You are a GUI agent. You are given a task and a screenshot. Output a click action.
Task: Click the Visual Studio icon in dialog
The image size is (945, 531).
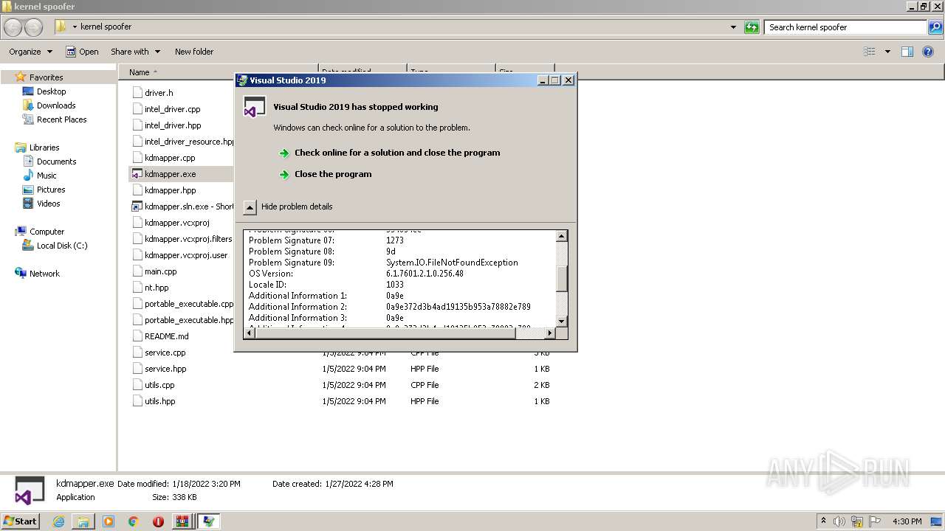(254, 107)
